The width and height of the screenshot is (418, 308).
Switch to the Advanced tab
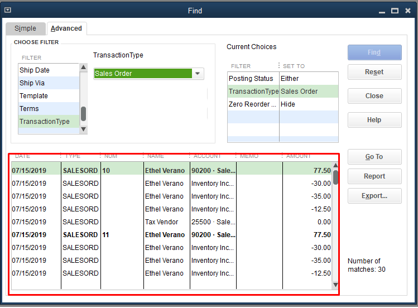[66, 28]
